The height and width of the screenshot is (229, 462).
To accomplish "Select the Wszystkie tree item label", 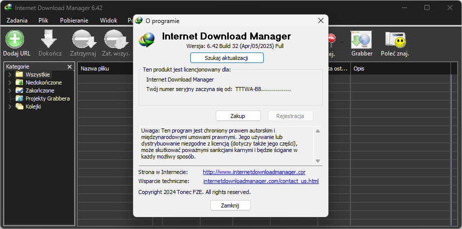I will [38, 74].
